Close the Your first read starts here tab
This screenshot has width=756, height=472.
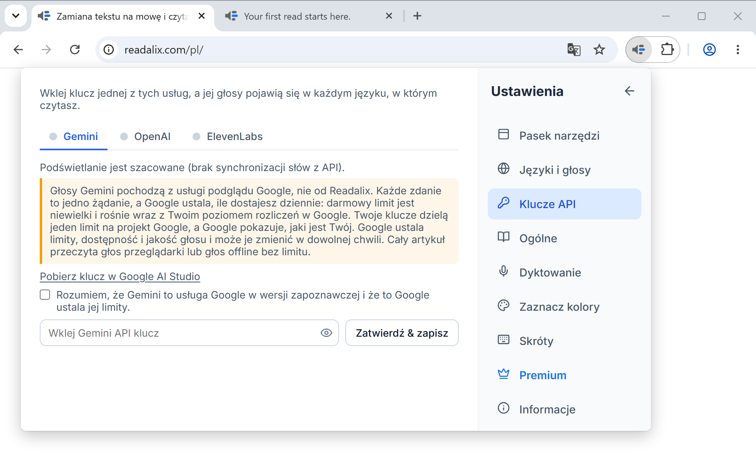point(389,16)
